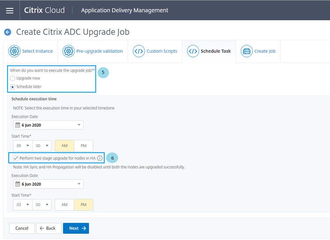Switch to the Pre-upgrade validation tab
Image resolution: width=330 pixels, height=240 pixels.
click(x=93, y=51)
